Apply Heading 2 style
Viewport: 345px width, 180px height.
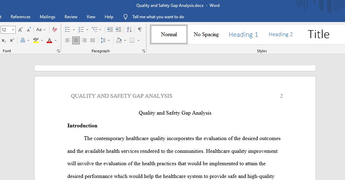281,34
